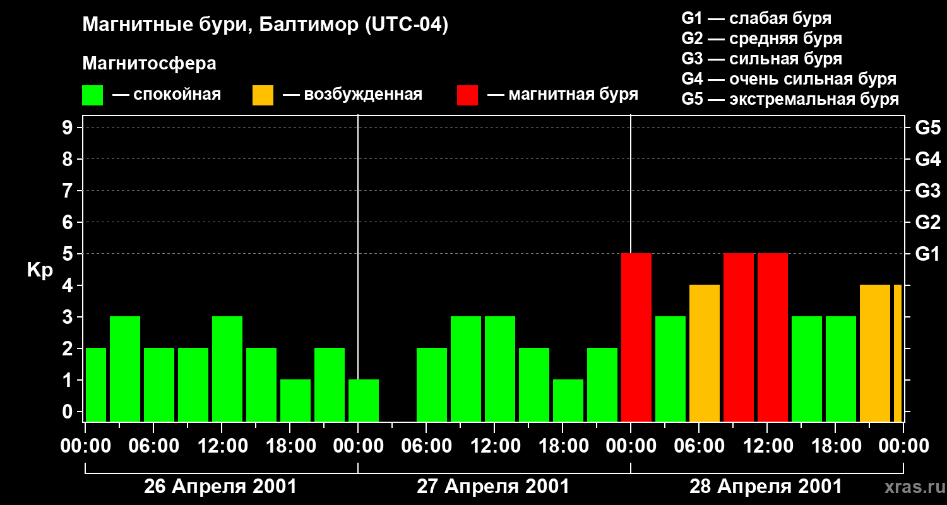Click the 'G5' tick label on the right axis
This screenshot has height=505, width=947.
pos(928,128)
